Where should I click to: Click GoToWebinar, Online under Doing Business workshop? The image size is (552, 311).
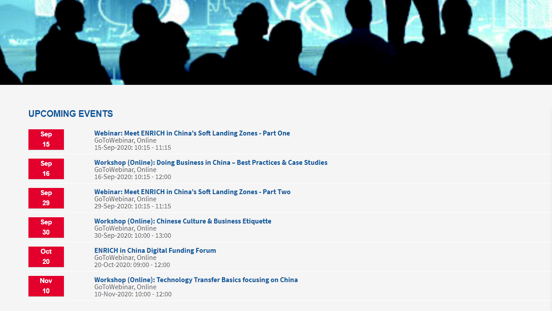[x=125, y=170]
